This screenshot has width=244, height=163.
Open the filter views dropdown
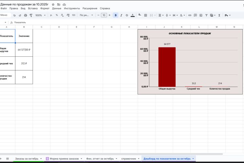coord(215,15)
